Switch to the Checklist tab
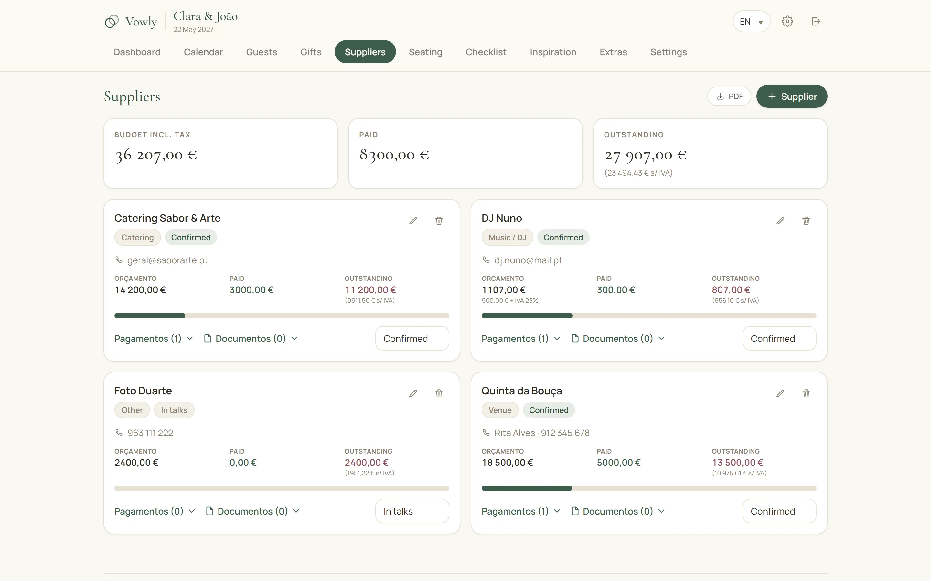 [486, 52]
